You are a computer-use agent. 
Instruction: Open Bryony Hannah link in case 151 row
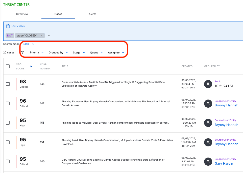[226, 144]
